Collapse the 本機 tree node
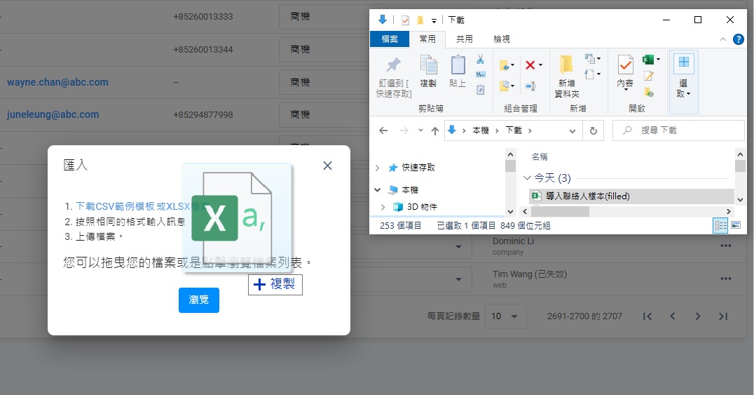The height and width of the screenshot is (395, 754). click(378, 190)
